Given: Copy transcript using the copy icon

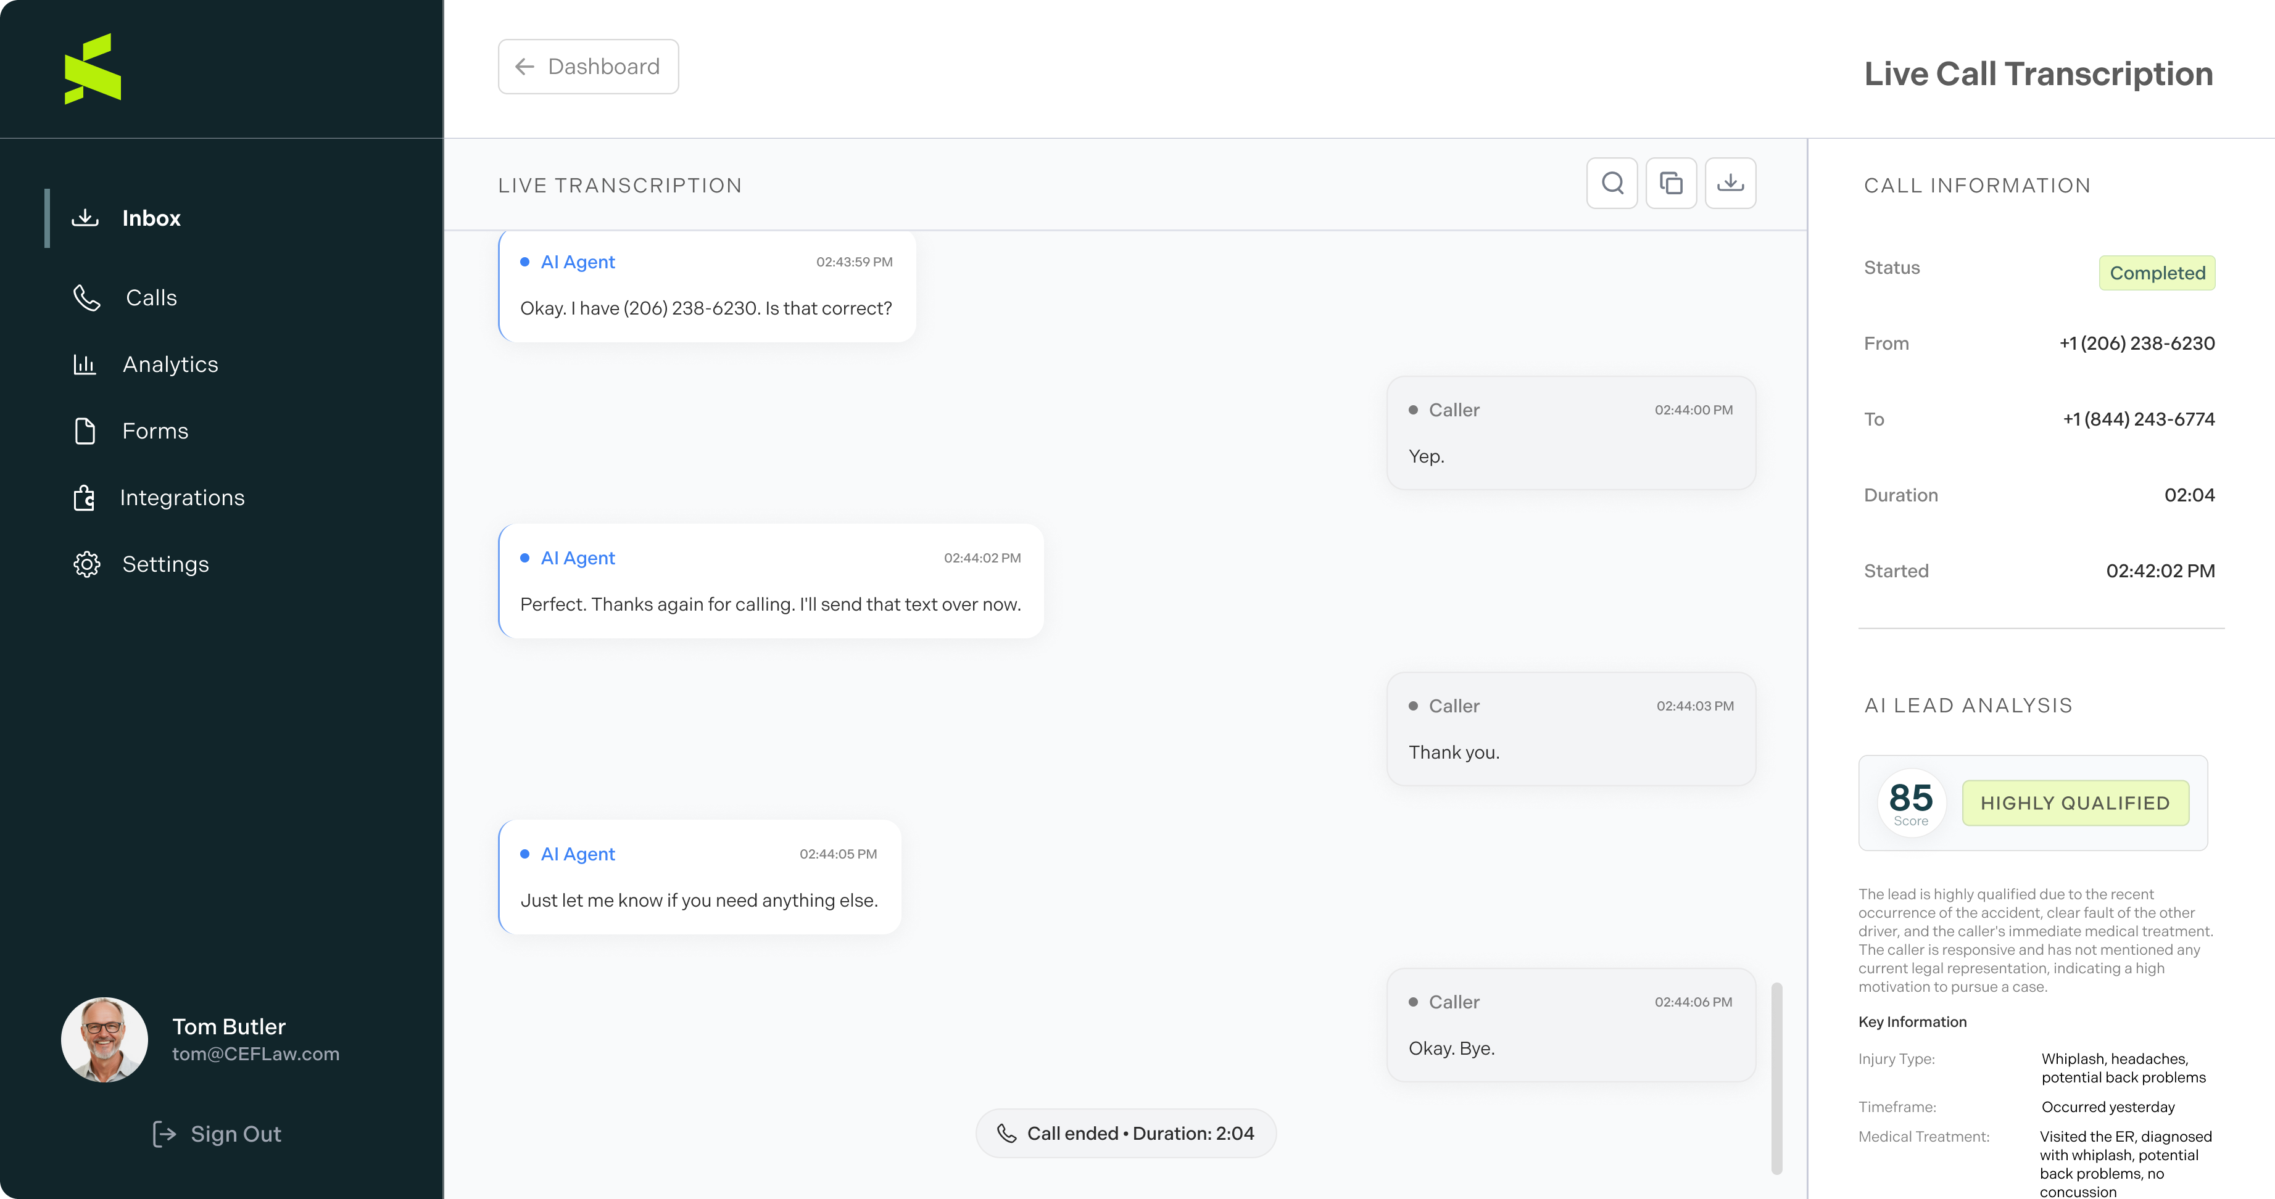Looking at the screenshot, I should click(x=1671, y=184).
